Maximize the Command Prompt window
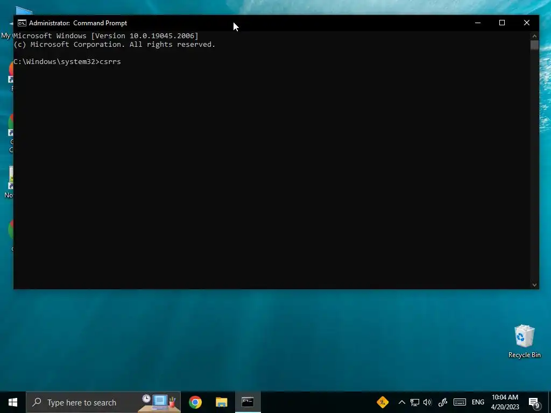 point(502,23)
